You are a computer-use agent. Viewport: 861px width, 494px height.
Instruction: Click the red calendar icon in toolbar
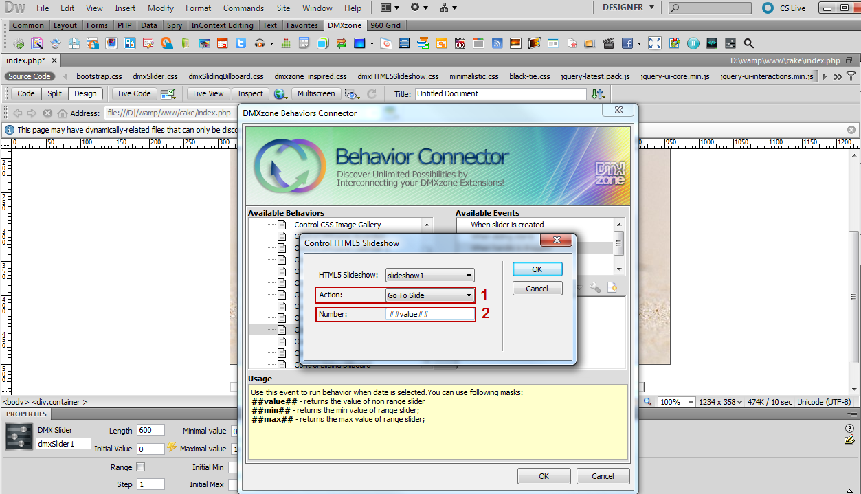point(222,43)
